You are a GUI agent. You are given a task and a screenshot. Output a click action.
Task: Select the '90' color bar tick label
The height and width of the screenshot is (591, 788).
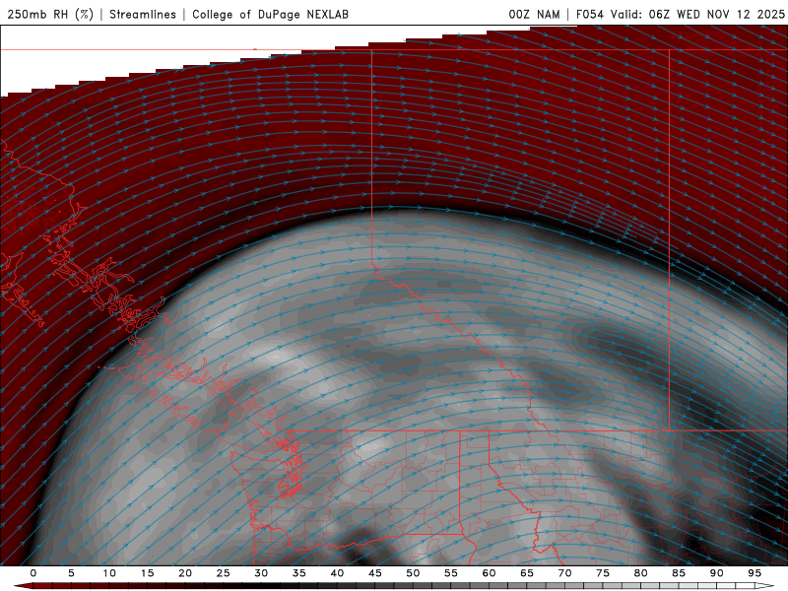tap(716, 573)
